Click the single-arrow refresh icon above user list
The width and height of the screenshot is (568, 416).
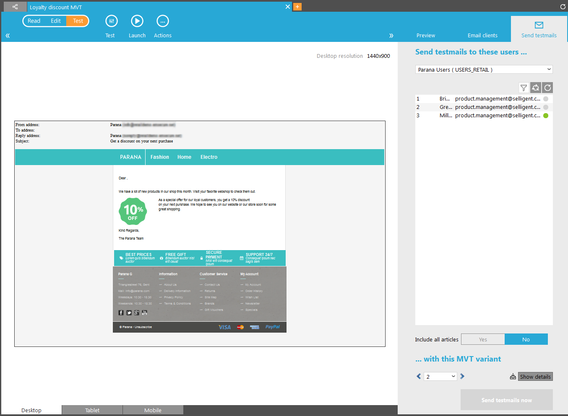pos(547,88)
